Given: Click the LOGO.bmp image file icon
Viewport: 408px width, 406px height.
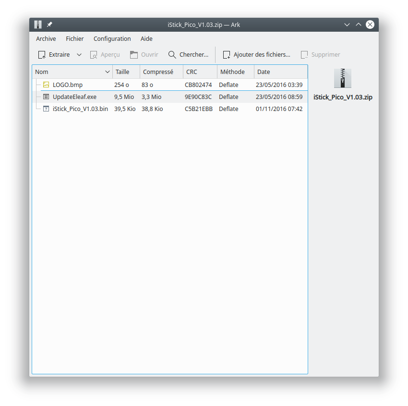Looking at the screenshot, I should [x=46, y=85].
